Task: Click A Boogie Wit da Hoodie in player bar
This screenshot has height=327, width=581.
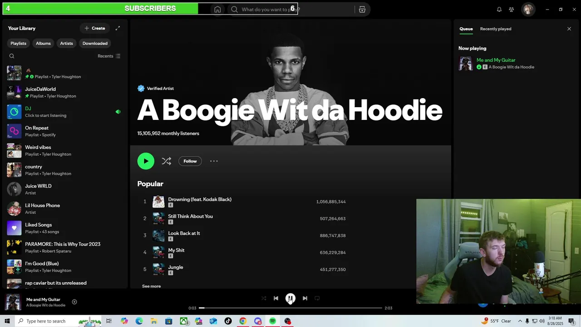Action: click(46, 305)
